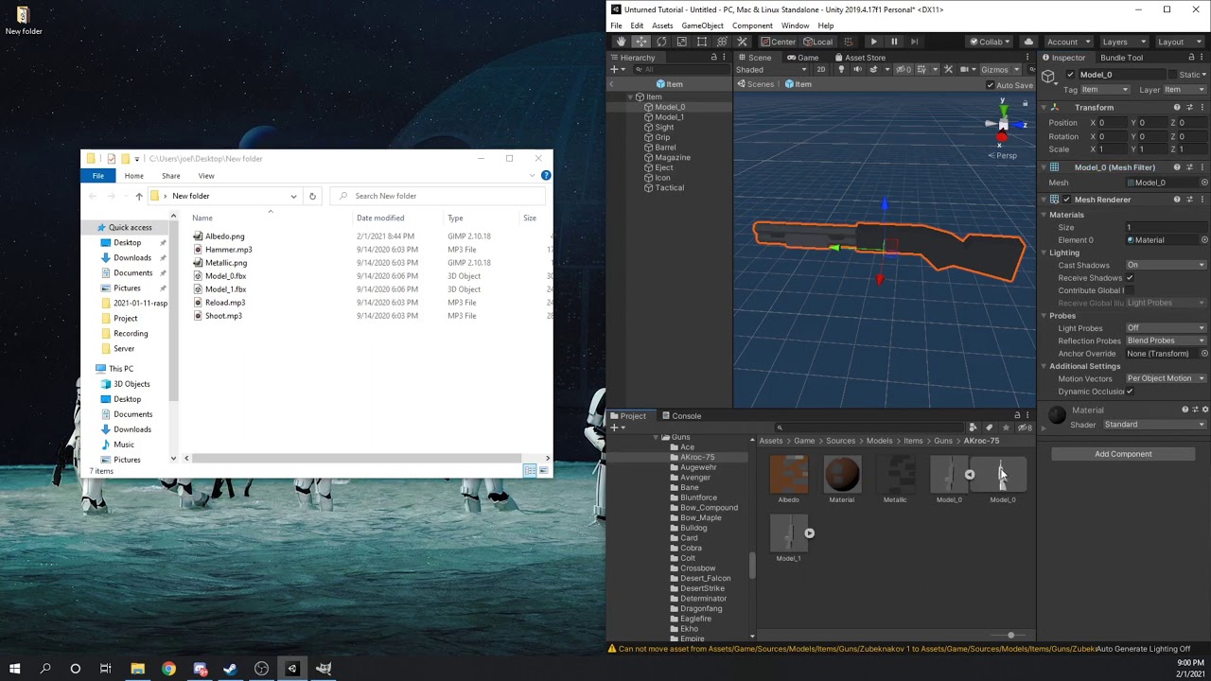Select Barrel object in Hierarchy
The height and width of the screenshot is (681, 1211).
pos(665,148)
